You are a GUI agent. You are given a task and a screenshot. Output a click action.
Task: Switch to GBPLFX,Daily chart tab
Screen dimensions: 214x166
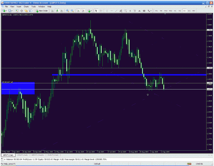tap(8, 155)
